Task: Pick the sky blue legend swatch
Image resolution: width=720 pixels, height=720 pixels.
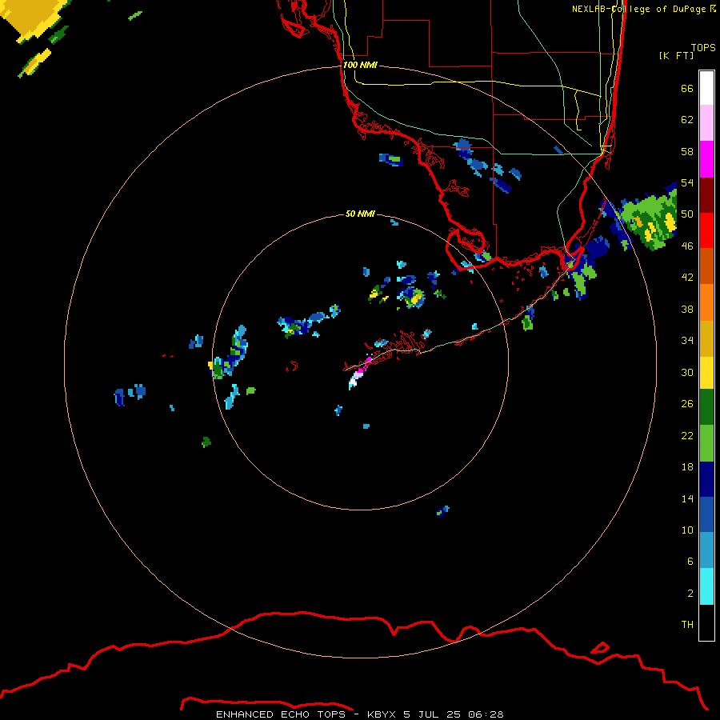Action: [706, 550]
